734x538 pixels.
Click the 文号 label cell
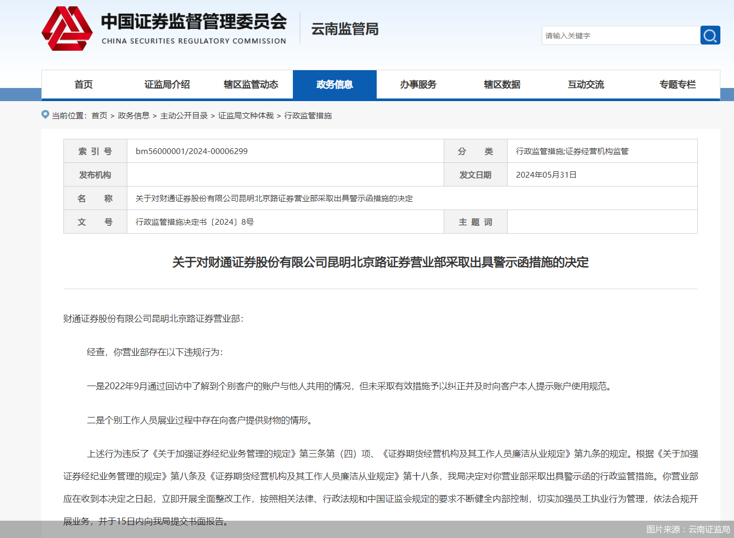pyautogui.click(x=95, y=222)
